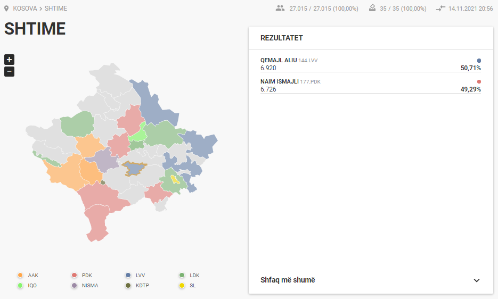Open the Shfaq më shumë section label
The image size is (498, 299).
click(288, 280)
